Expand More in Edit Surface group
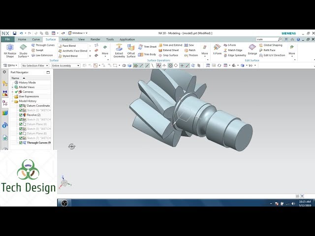315x236 pixels. click(x=292, y=51)
